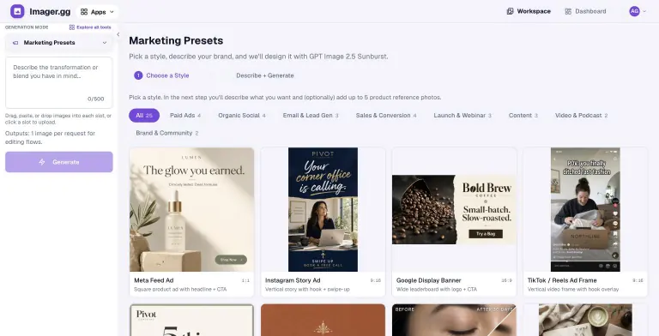Filter by Launch & Webinar
The height and width of the screenshot is (336, 659).
click(x=463, y=116)
